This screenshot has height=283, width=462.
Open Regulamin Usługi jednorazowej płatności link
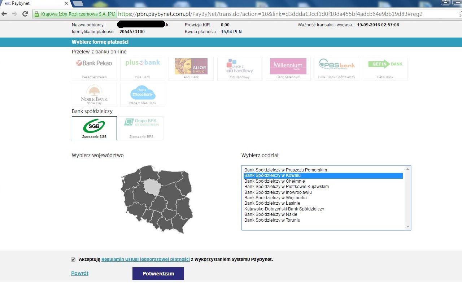coord(145,259)
